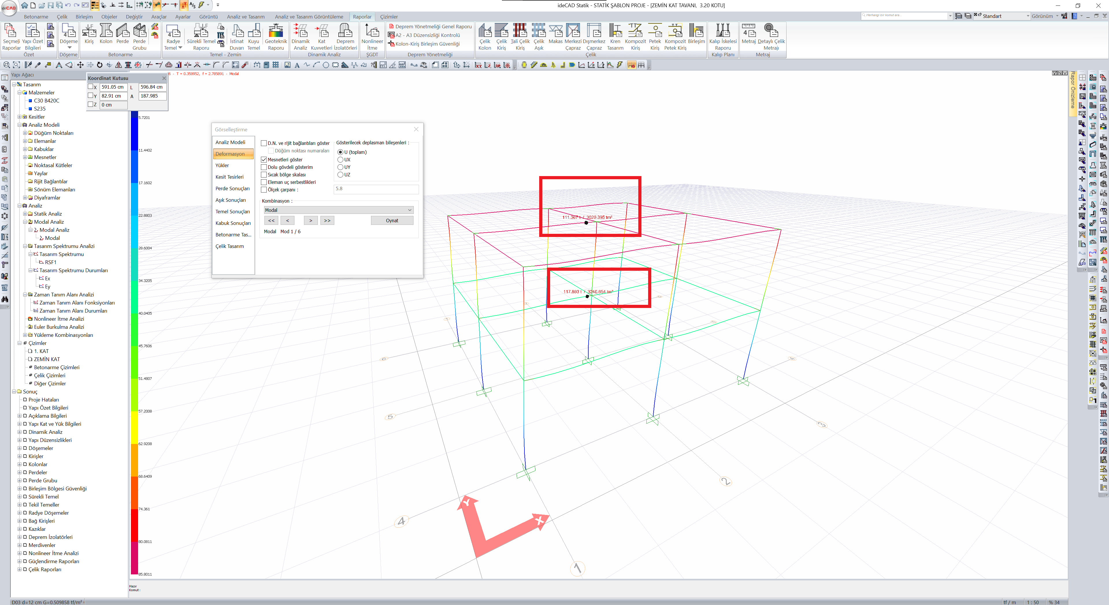This screenshot has height=605, width=1109.
Task: Expand Yükleme Kombinasyonları node
Action: pyautogui.click(x=25, y=335)
